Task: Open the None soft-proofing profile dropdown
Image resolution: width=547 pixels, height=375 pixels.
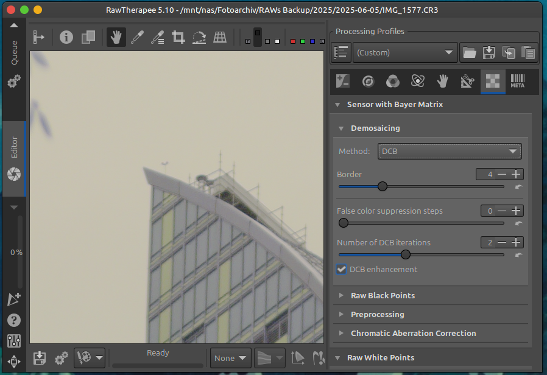Action: click(231, 358)
